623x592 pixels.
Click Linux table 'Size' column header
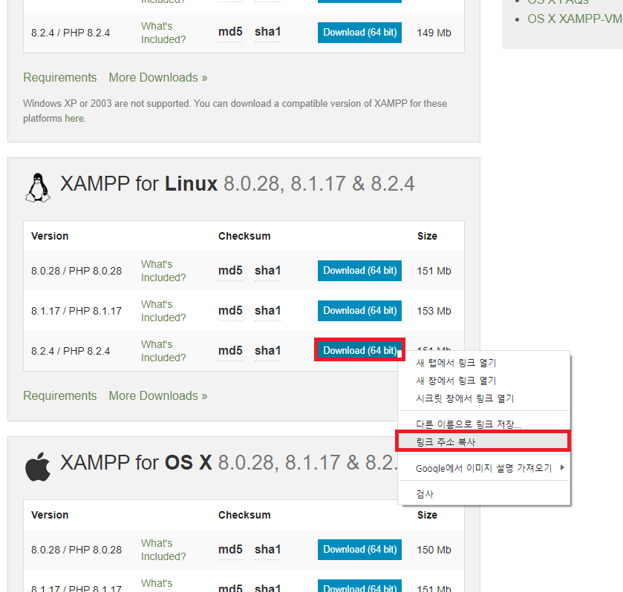427,236
